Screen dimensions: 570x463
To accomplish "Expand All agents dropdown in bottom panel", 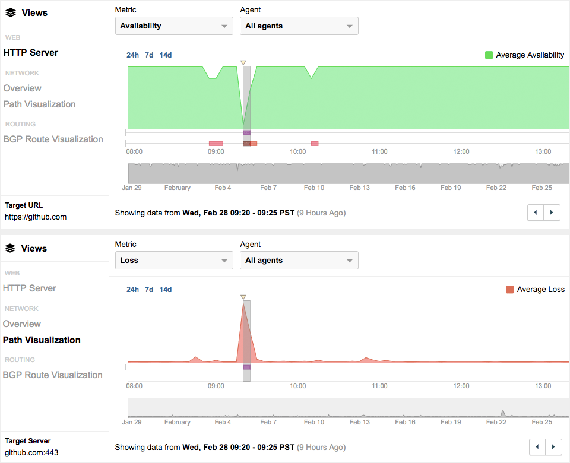I will [299, 260].
